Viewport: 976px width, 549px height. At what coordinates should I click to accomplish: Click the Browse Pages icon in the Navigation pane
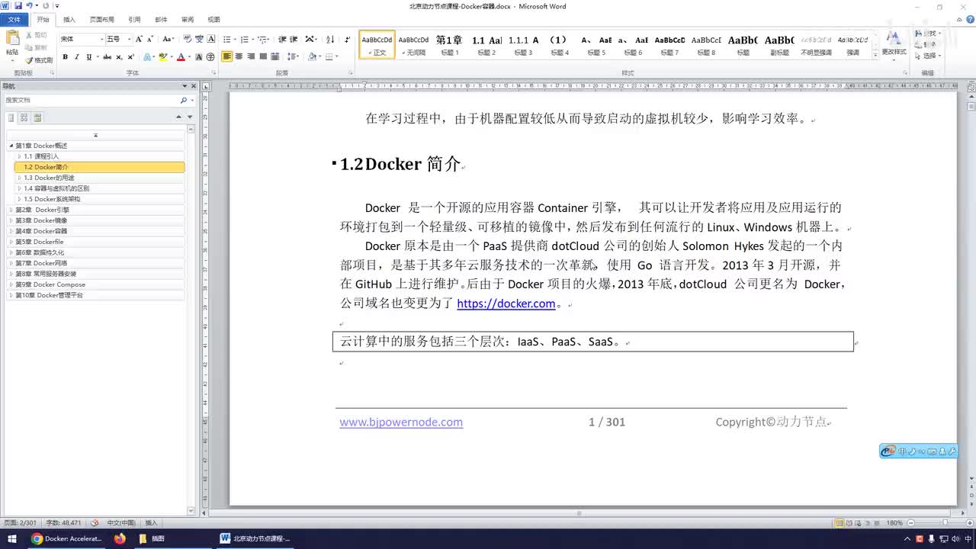pyautogui.click(x=24, y=117)
